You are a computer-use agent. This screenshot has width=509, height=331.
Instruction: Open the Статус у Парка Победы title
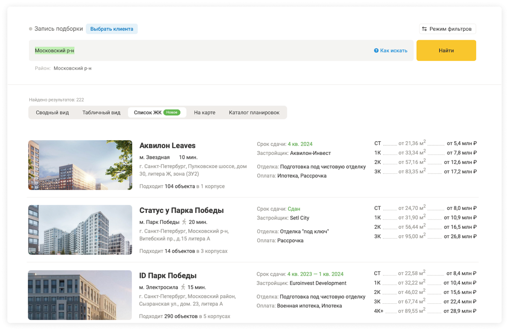coord(182,210)
